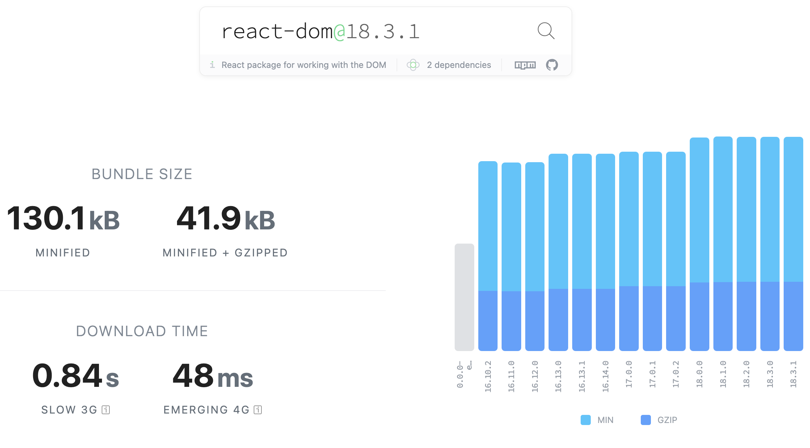Select the 16.13.0 version bar

pyautogui.click(x=558, y=252)
